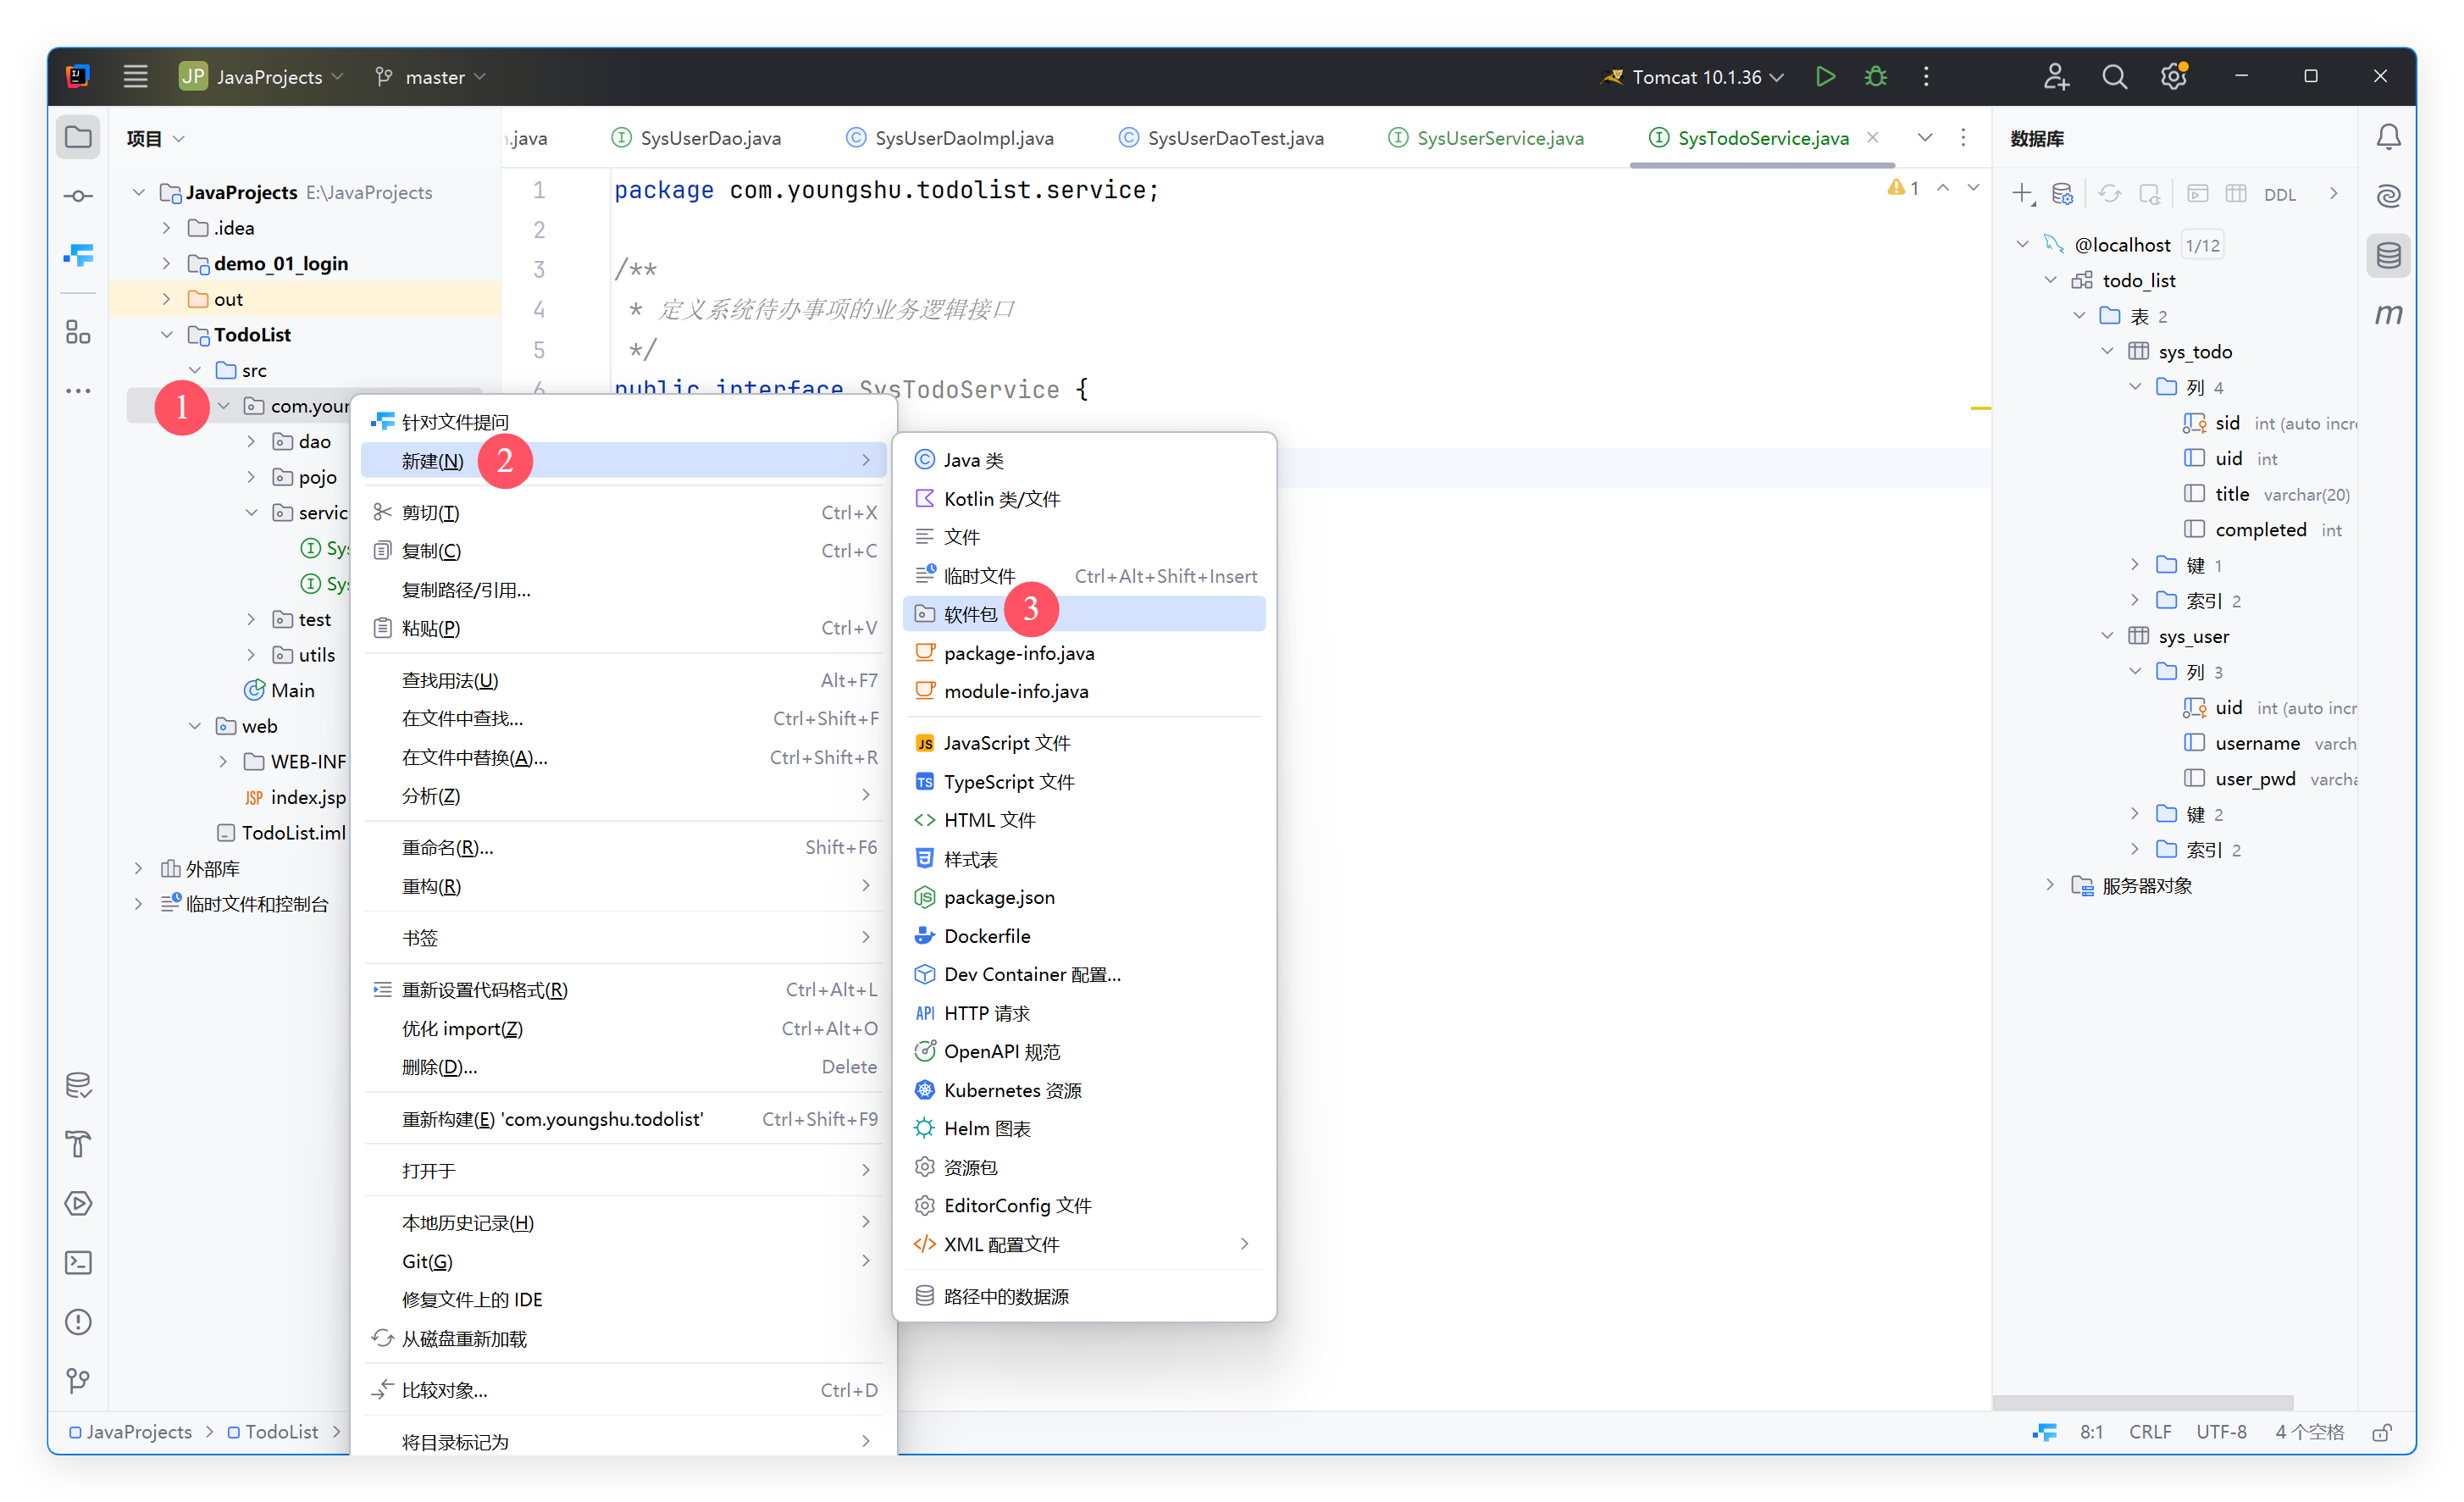Add new data source plus icon

[x=2023, y=193]
